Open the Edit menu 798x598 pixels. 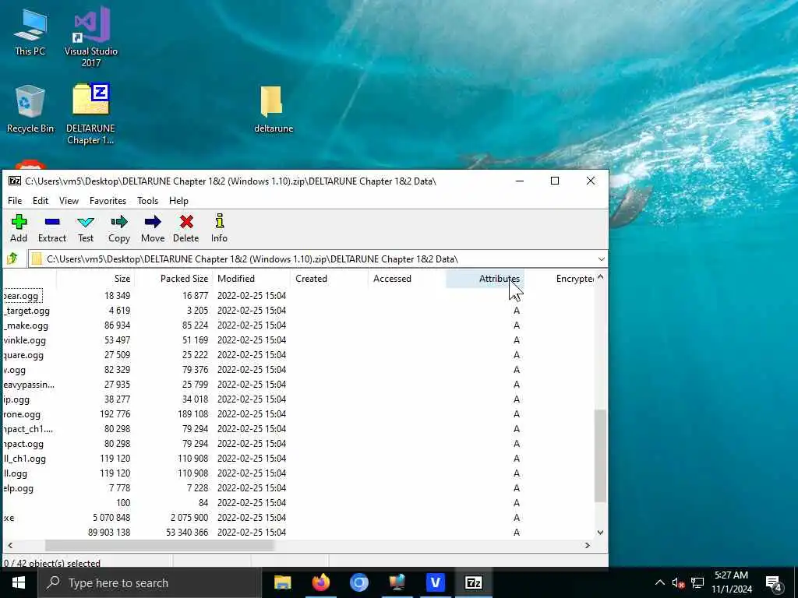41,201
